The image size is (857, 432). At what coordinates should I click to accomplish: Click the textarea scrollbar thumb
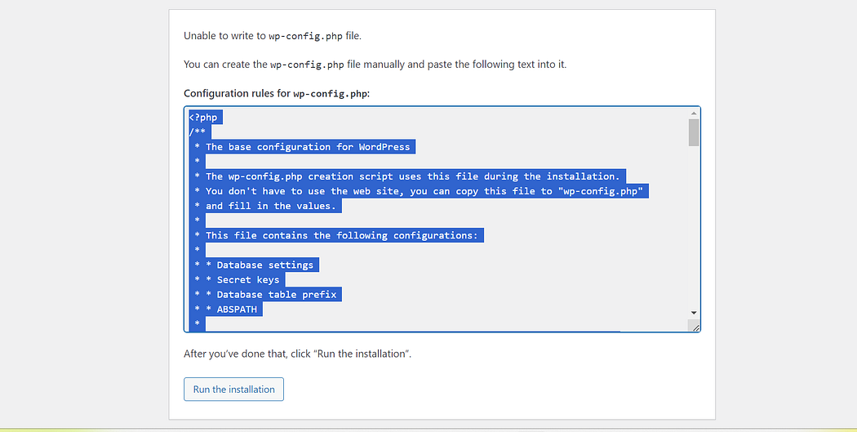tap(694, 132)
